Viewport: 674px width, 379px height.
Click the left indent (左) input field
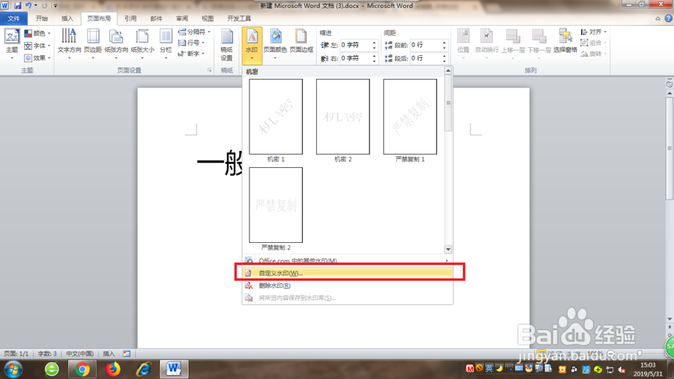[355, 45]
